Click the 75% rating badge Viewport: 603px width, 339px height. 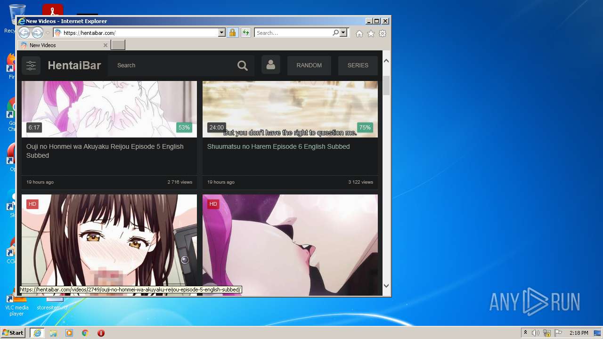[x=365, y=127]
